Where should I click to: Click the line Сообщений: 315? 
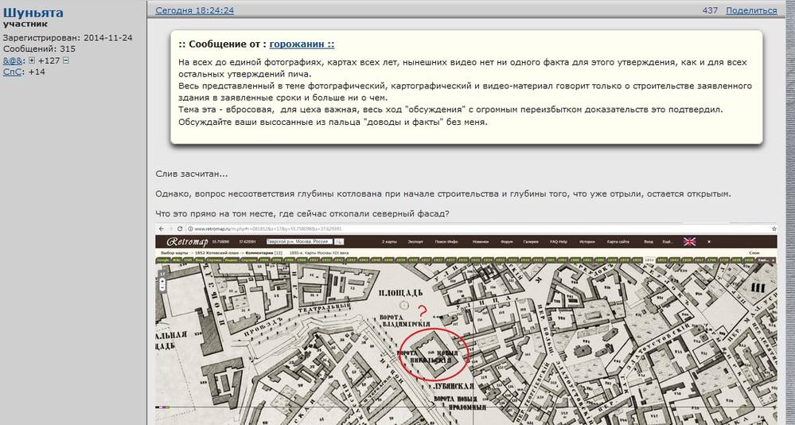click(x=39, y=49)
